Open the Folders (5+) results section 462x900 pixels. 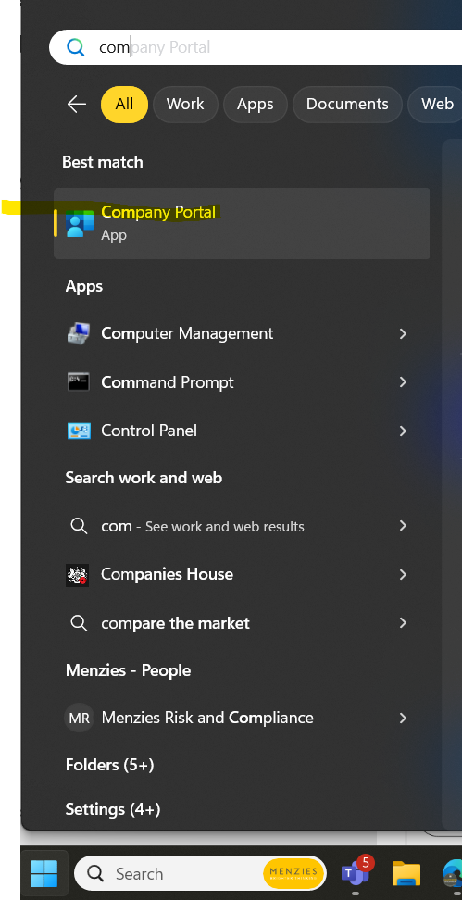pyautogui.click(x=109, y=765)
